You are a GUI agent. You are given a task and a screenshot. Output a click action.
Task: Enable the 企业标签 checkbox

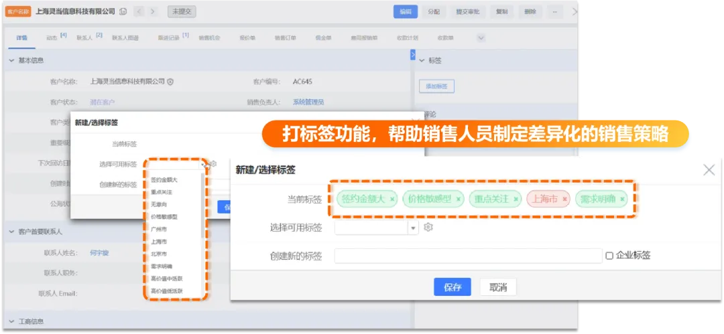tap(609, 255)
